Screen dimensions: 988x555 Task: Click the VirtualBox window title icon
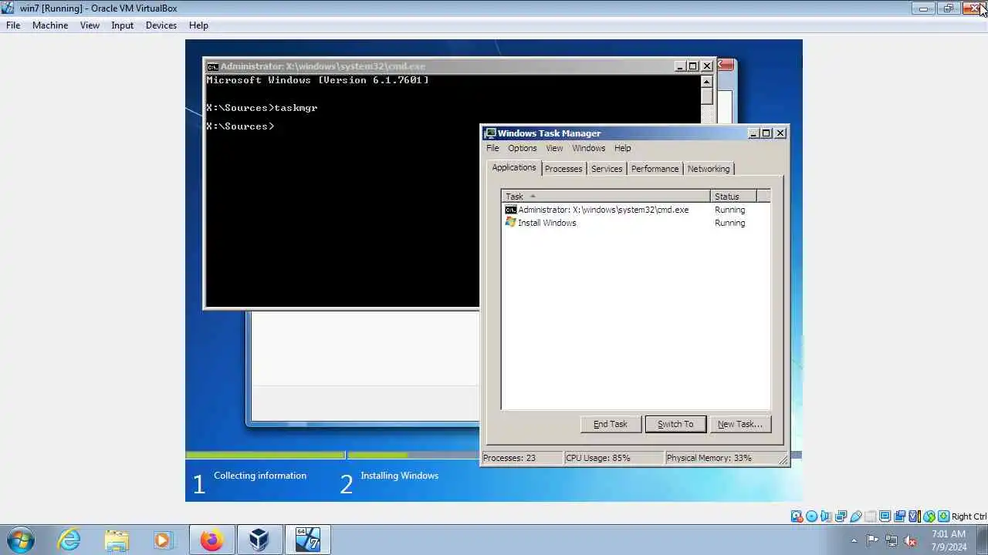click(x=8, y=8)
